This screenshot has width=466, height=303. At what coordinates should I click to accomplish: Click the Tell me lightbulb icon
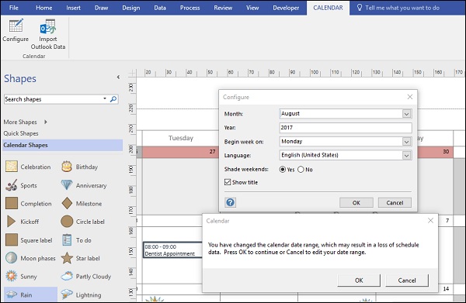click(360, 8)
